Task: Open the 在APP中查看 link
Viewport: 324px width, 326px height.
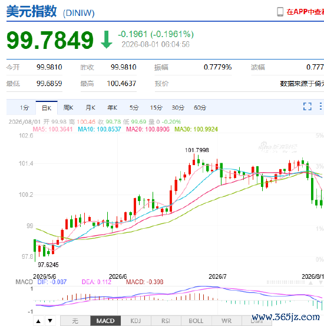Action: click(305, 12)
